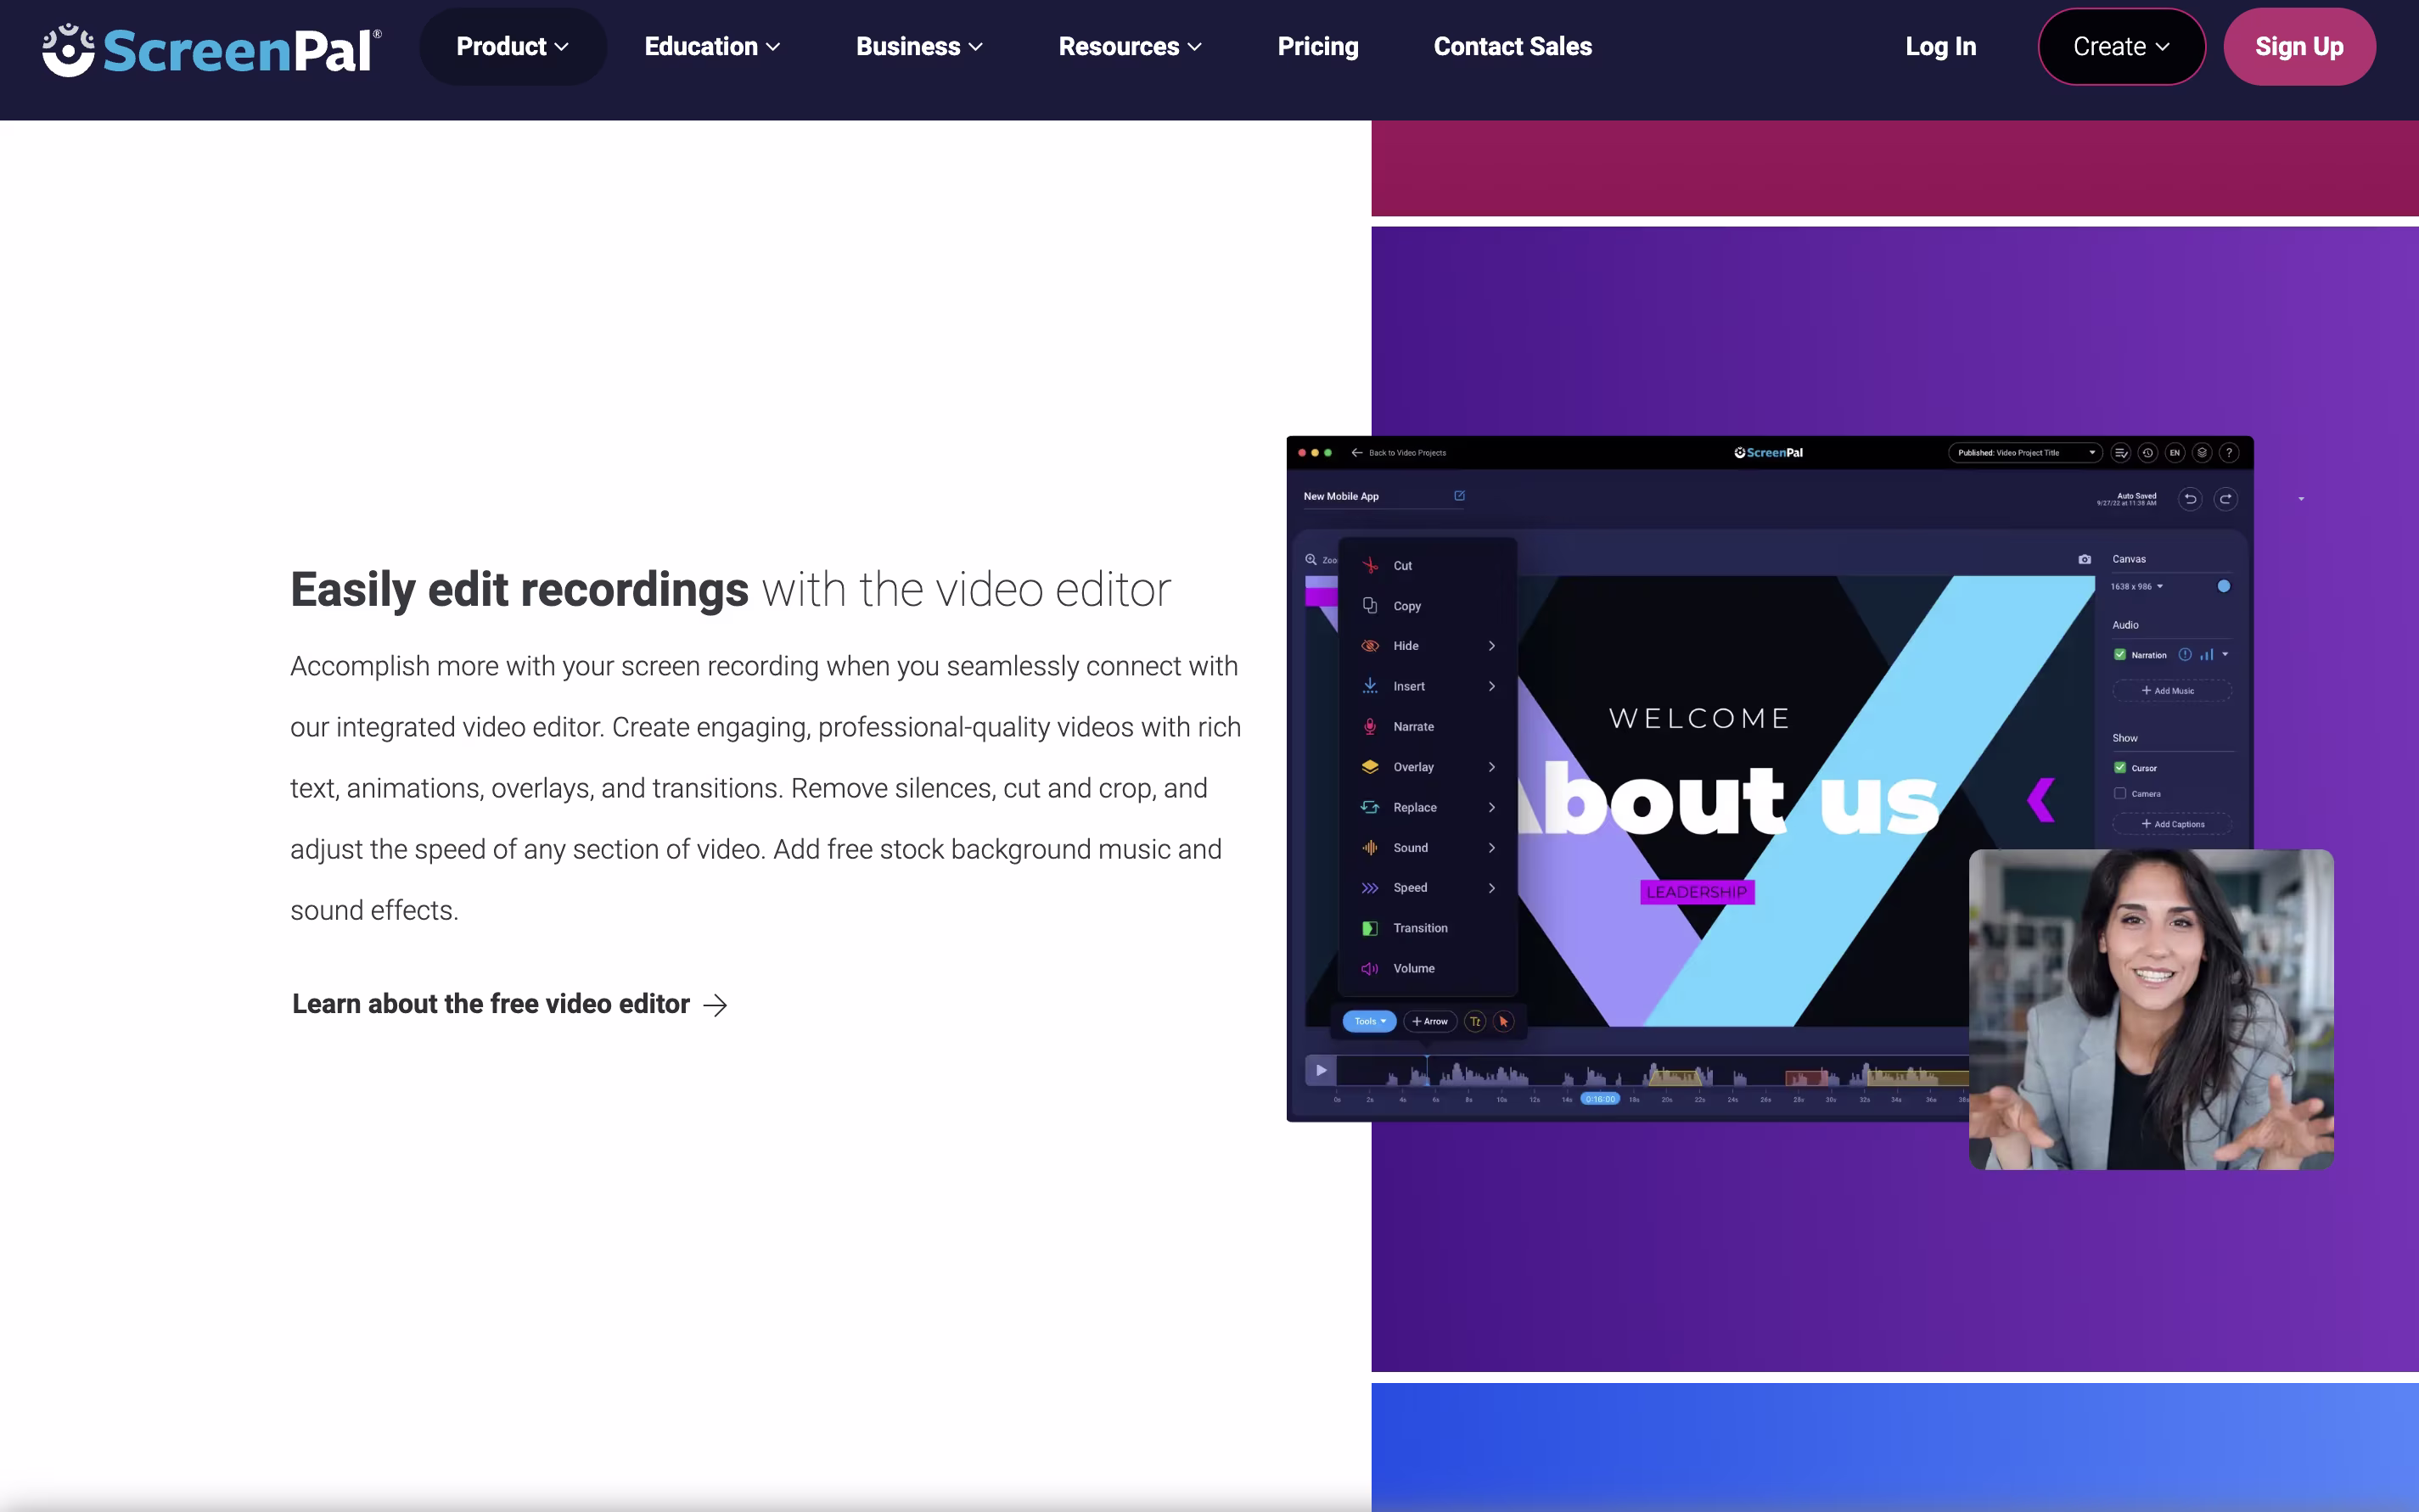Click the Narration info alert icon

(2185, 655)
